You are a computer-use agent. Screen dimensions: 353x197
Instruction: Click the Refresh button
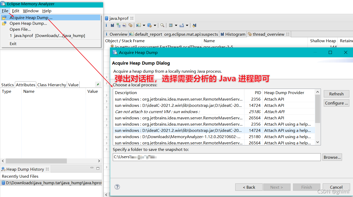pyautogui.click(x=336, y=94)
